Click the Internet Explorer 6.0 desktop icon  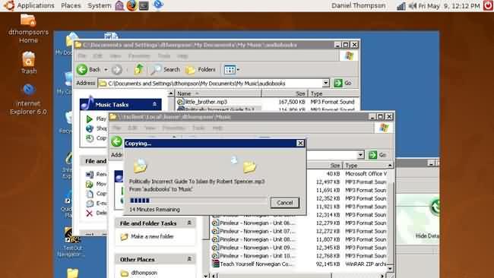(28, 100)
